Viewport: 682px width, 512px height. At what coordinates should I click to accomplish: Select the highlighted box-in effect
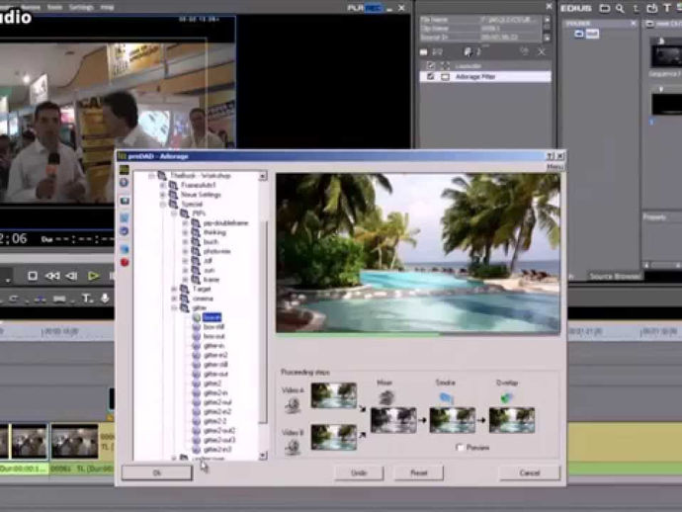pyautogui.click(x=212, y=317)
